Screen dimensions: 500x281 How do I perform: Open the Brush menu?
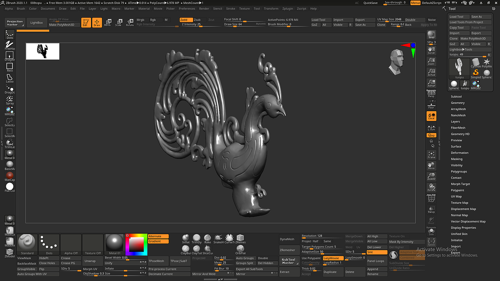coord(21,9)
